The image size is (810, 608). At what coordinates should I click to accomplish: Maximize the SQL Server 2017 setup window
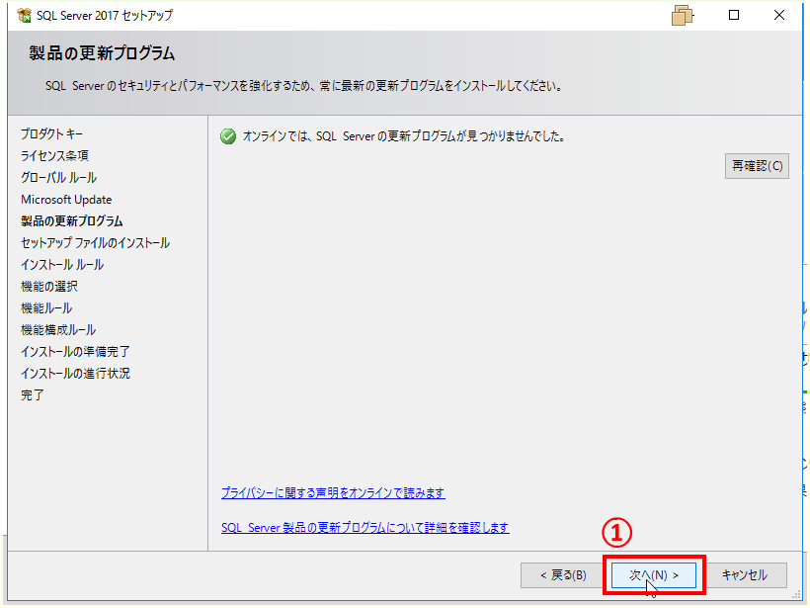[734, 15]
